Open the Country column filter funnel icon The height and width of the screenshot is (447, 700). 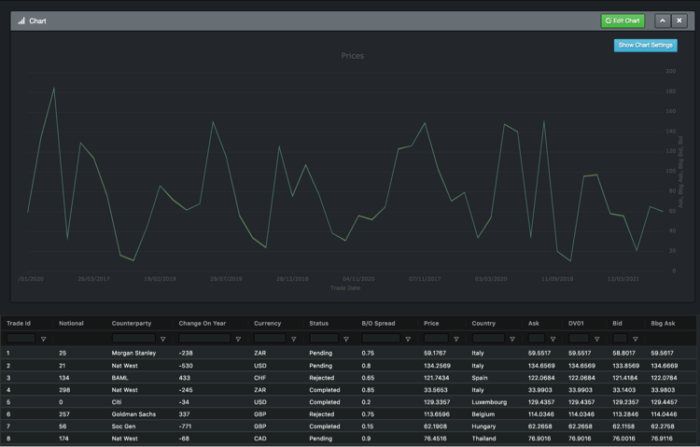tap(512, 339)
